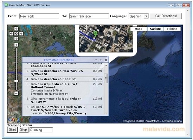193x140 pixels.
Task: Pan the map right with arrow
Action: pos(21,34)
